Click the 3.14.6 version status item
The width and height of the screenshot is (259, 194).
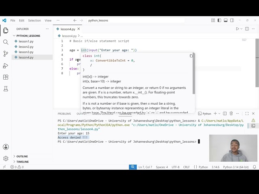click(216, 167)
